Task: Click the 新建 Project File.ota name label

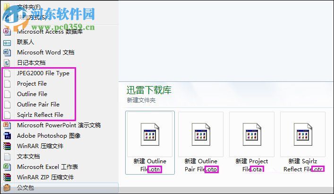Action: tap(252, 165)
